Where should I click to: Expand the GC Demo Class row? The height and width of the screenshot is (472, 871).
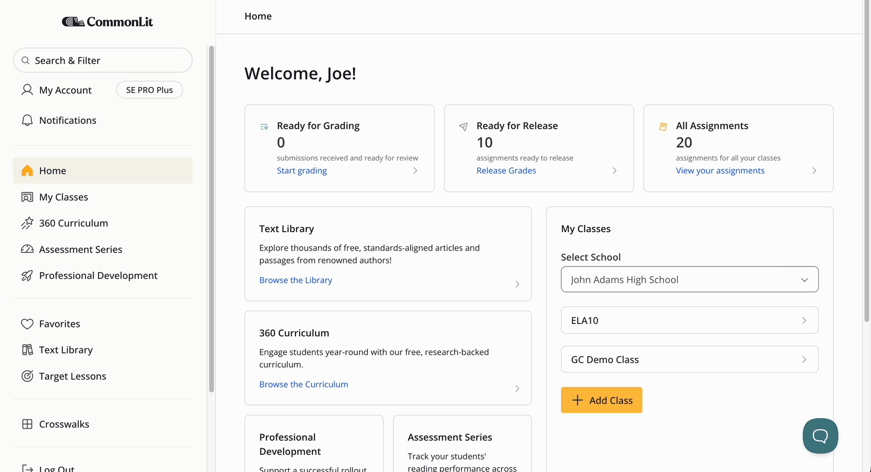pyautogui.click(x=689, y=359)
